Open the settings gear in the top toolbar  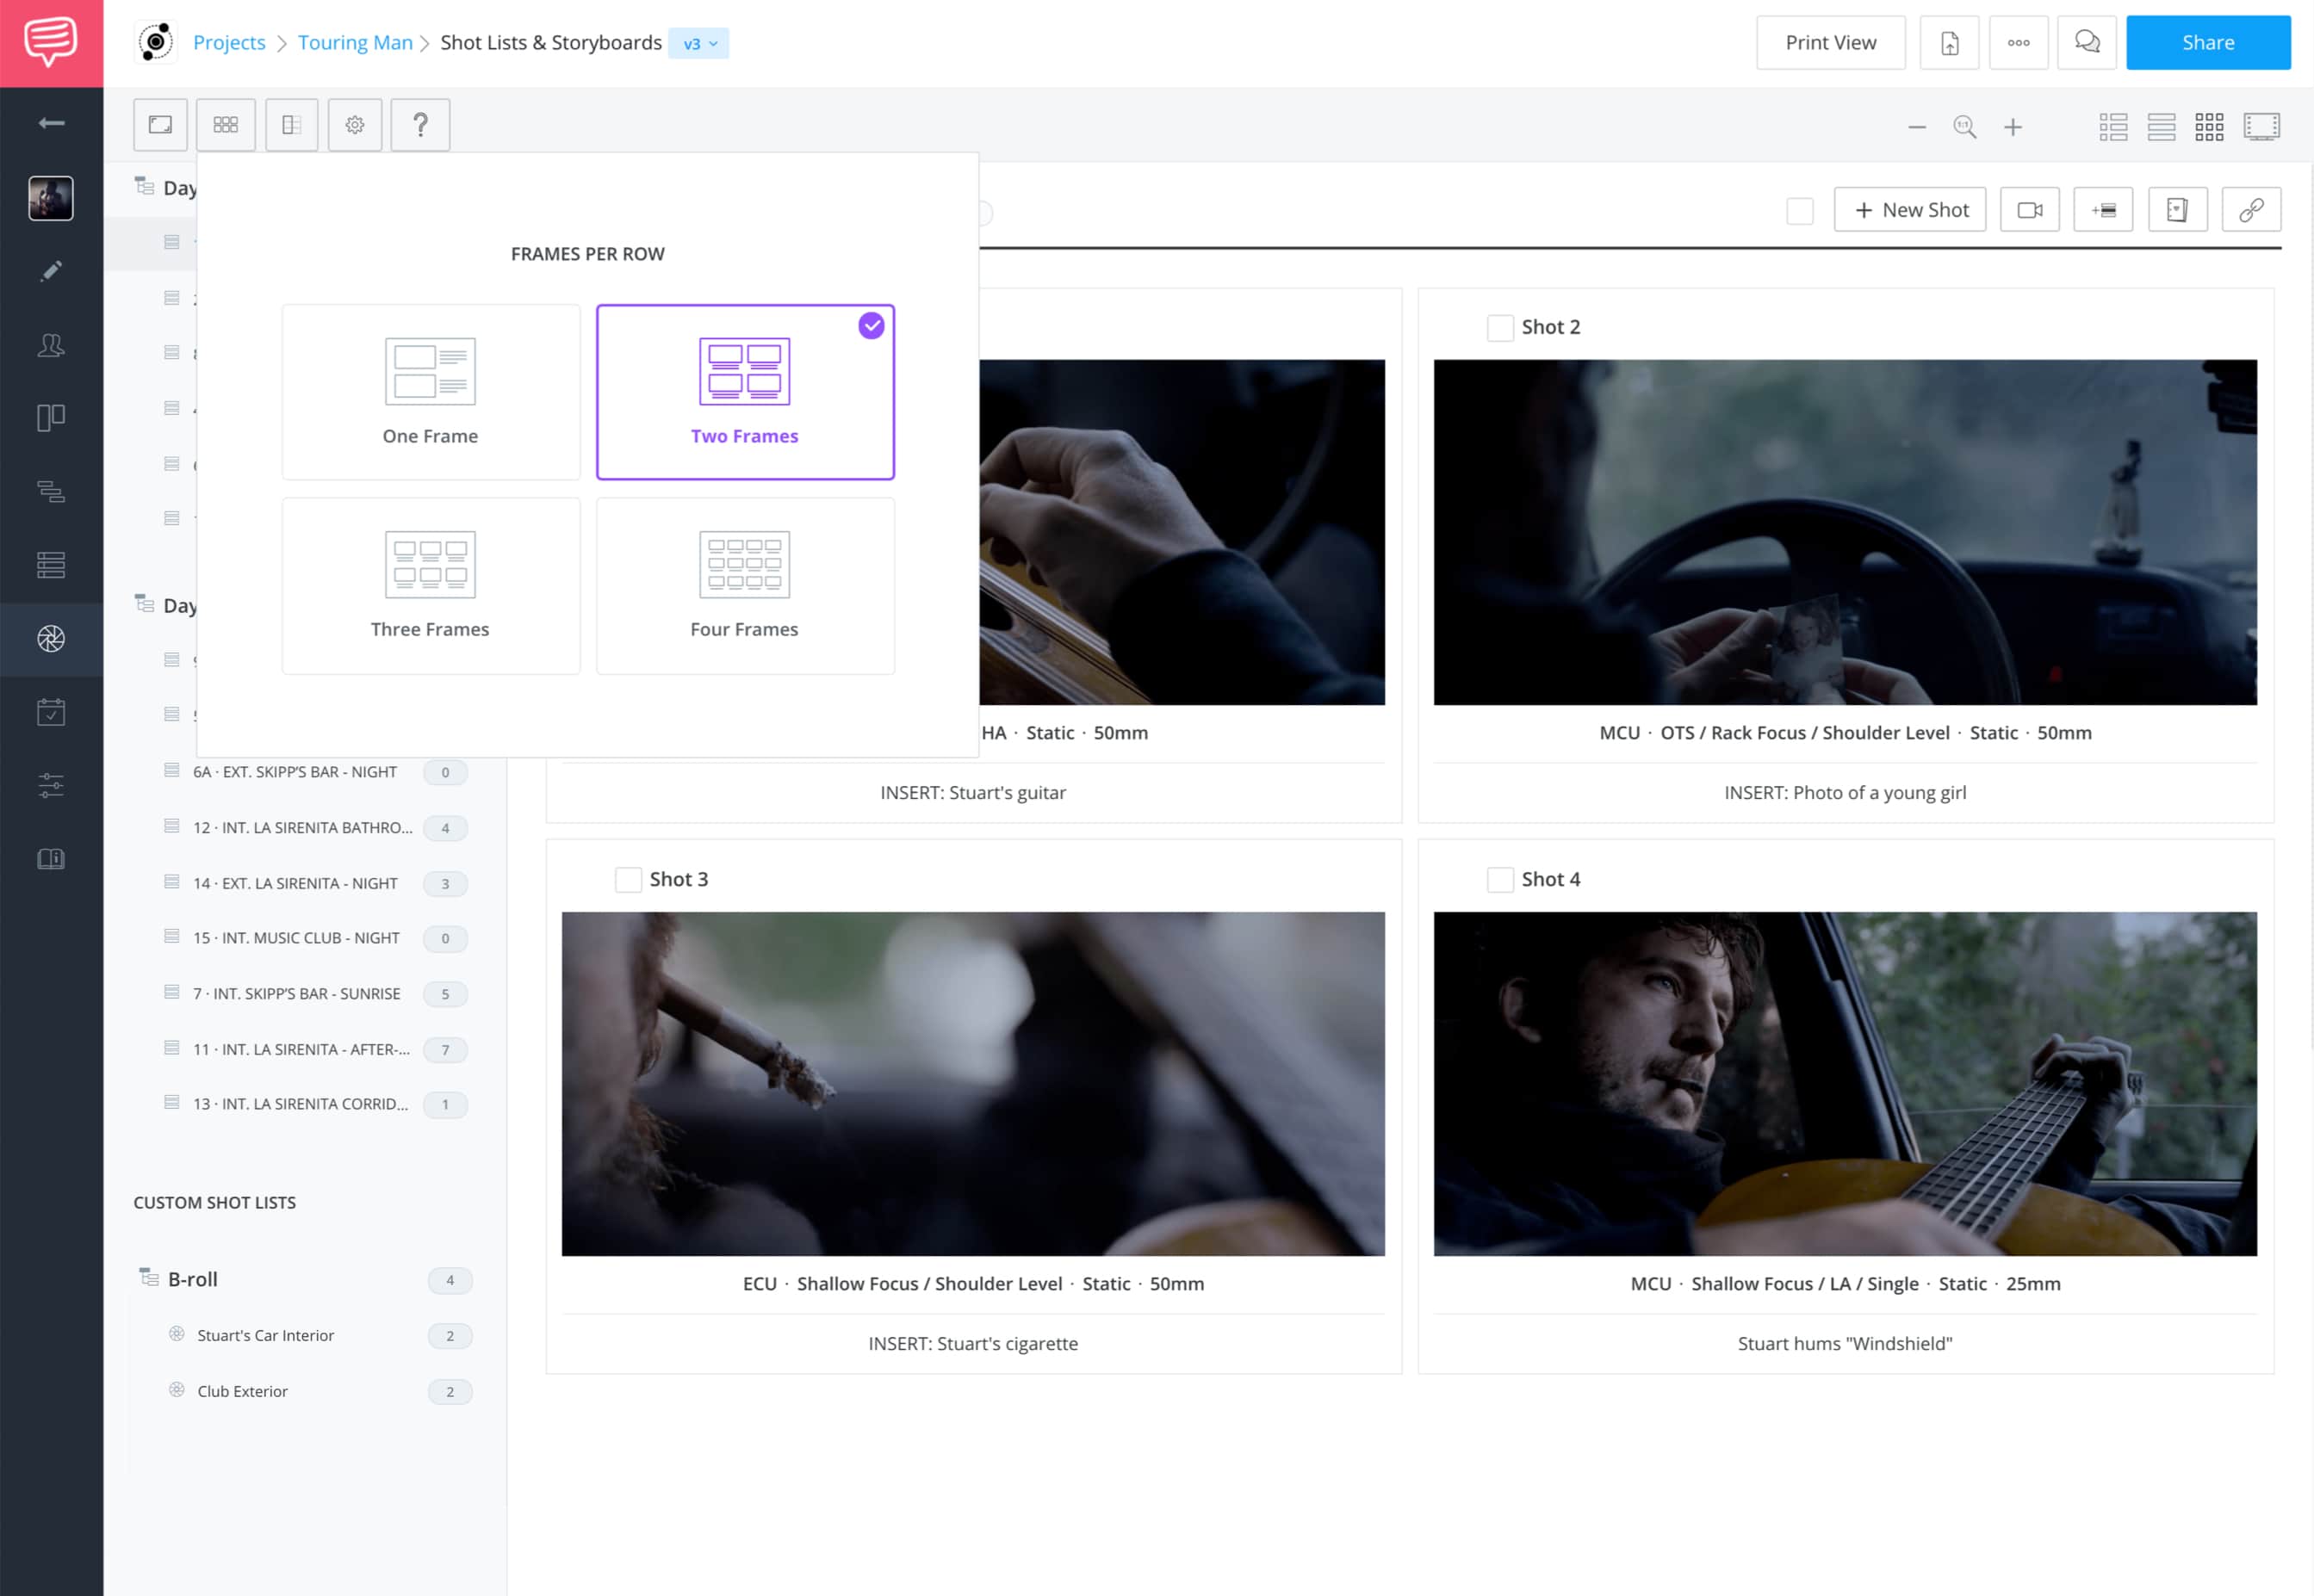(x=355, y=124)
